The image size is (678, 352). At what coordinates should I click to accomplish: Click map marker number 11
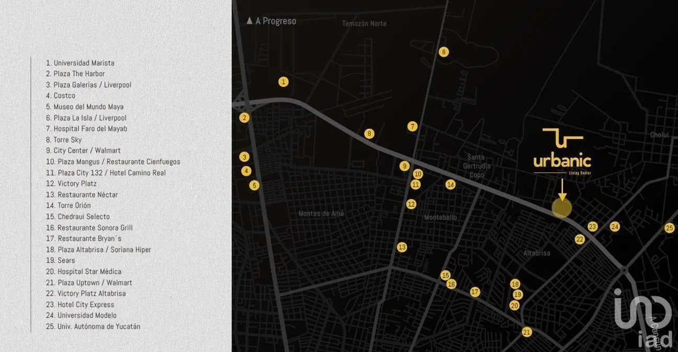415,184
